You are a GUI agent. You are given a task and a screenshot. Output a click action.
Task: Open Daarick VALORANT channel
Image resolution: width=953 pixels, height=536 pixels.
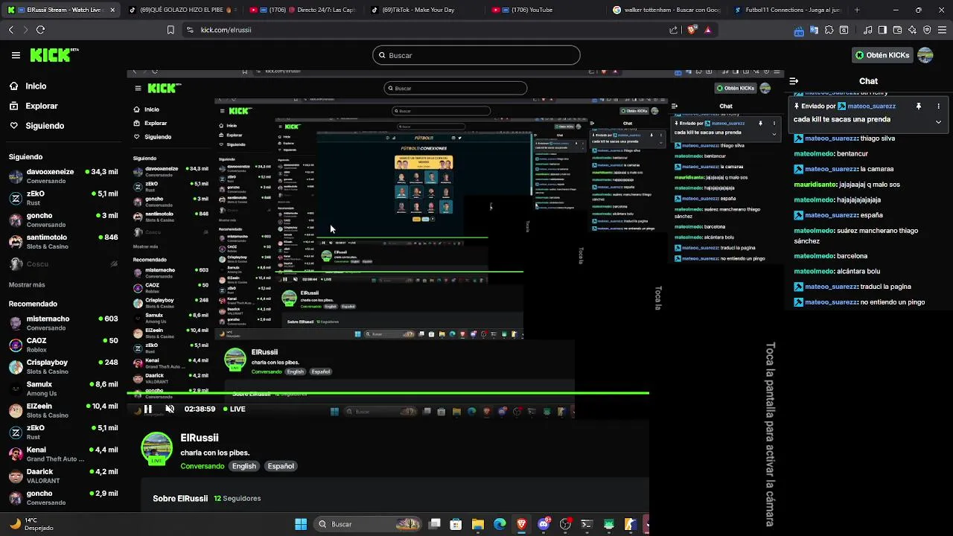pos(63,476)
